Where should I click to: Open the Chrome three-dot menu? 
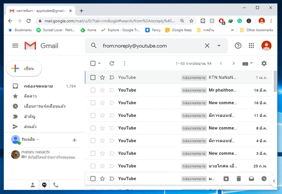271,21
